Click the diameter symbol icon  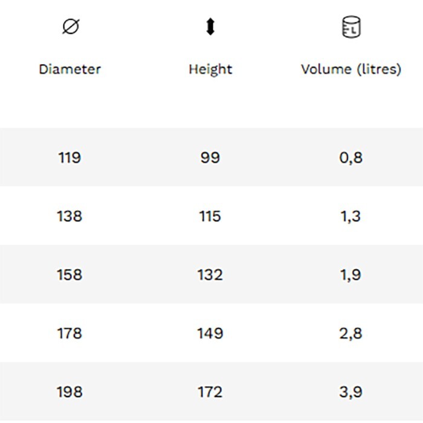(71, 27)
